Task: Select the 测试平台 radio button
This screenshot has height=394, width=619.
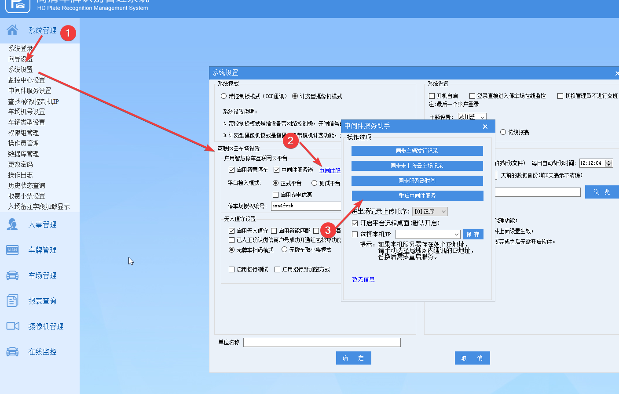Action: tap(314, 183)
